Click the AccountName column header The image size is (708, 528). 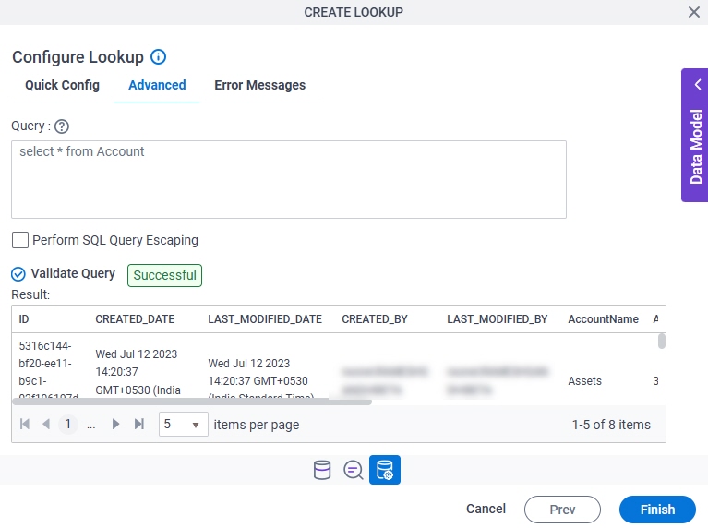pos(604,319)
